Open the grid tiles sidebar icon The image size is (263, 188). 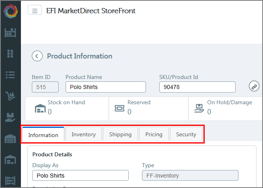coord(10,54)
